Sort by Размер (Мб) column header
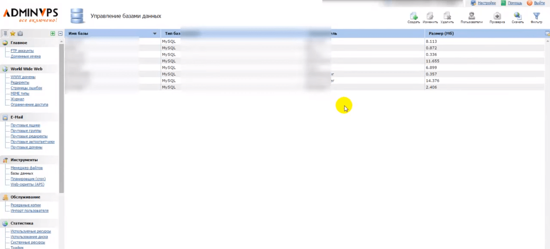550x249 pixels. pyautogui.click(x=441, y=33)
